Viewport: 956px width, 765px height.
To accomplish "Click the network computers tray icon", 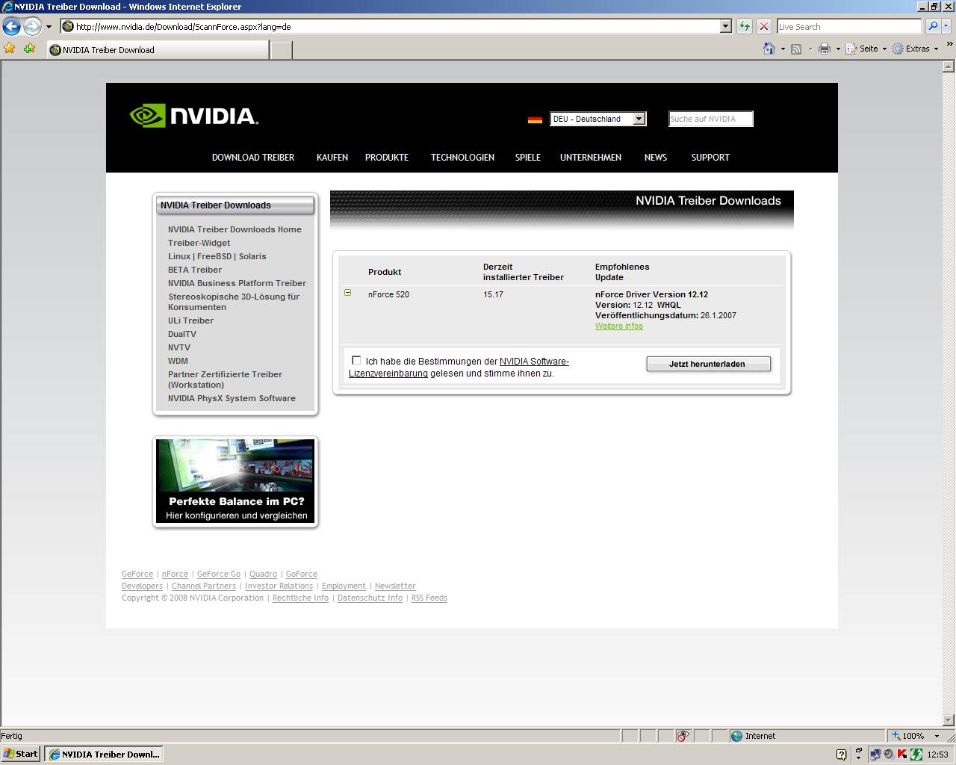I will (x=875, y=755).
